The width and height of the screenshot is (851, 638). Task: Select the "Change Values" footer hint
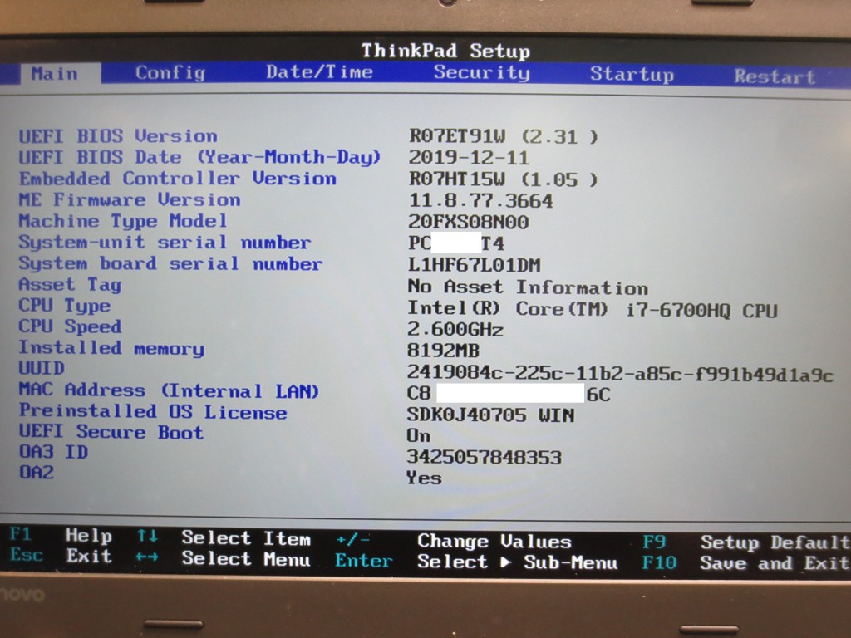click(494, 542)
